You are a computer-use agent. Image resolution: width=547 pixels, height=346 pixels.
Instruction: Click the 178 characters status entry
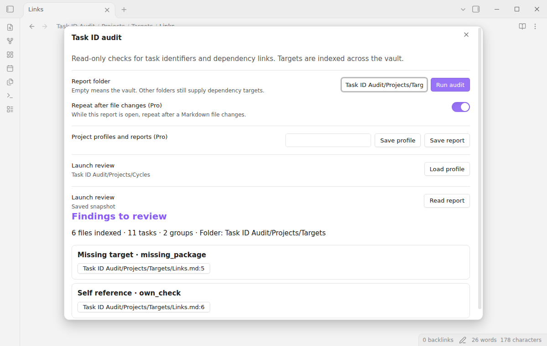521,340
